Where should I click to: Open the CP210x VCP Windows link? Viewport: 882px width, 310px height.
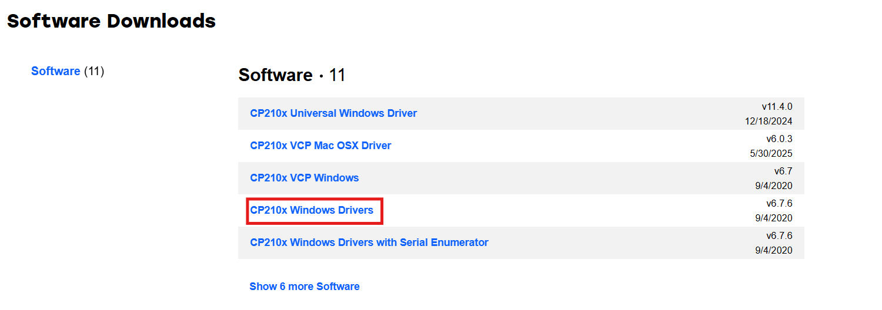coord(304,178)
